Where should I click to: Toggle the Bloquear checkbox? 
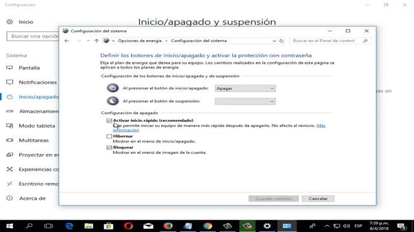click(109, 148)
